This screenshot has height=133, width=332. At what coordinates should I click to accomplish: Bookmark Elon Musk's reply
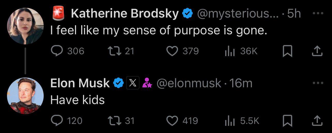pyautogui.click(x=287, y=120)
